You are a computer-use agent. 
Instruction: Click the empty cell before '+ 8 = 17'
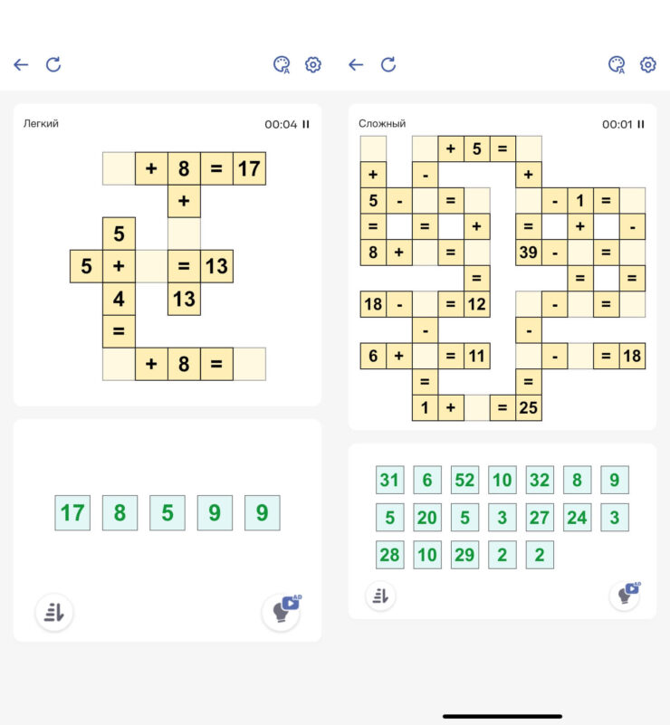[119, 168]
